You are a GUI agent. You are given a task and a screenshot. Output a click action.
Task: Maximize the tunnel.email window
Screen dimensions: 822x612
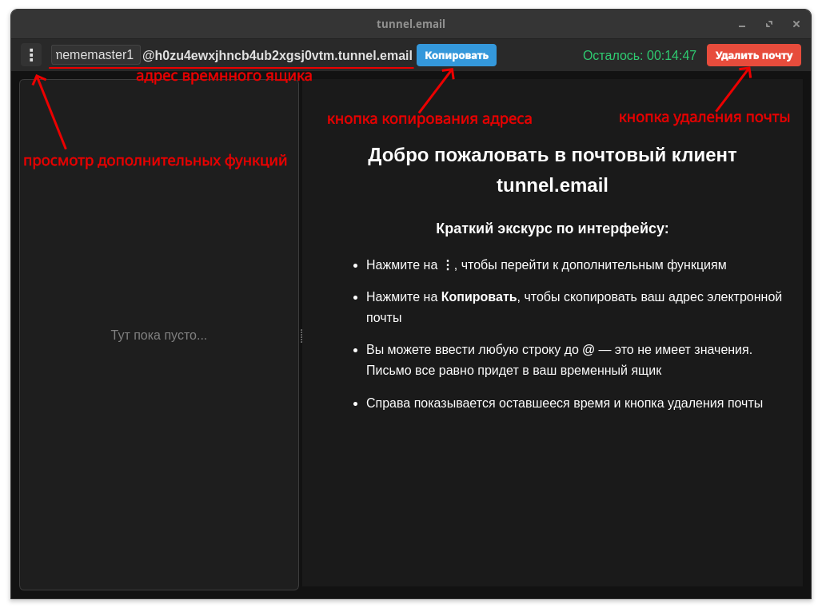[x=768, y=24]
